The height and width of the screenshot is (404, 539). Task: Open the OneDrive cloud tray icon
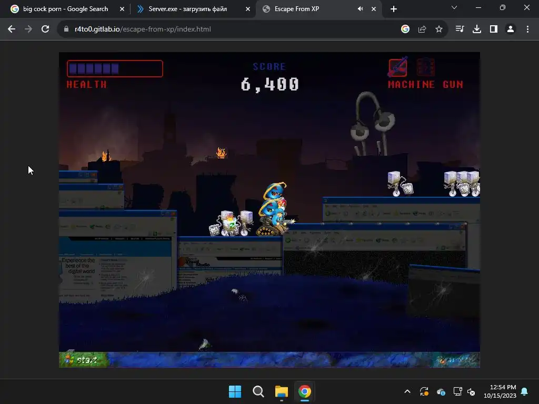point(441,391)
